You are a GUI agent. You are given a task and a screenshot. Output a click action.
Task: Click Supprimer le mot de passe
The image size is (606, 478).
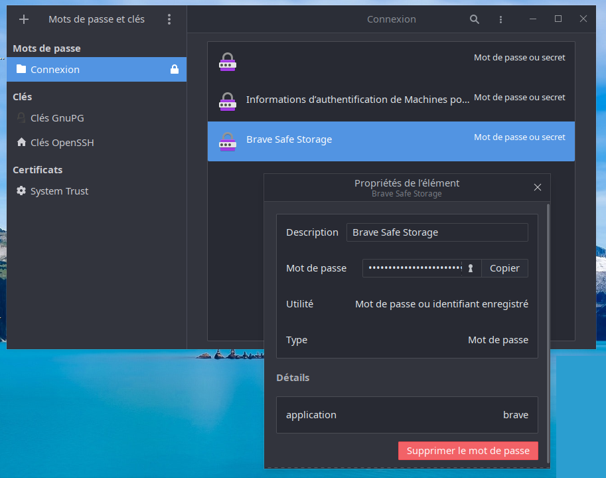[x=468, y=451]
